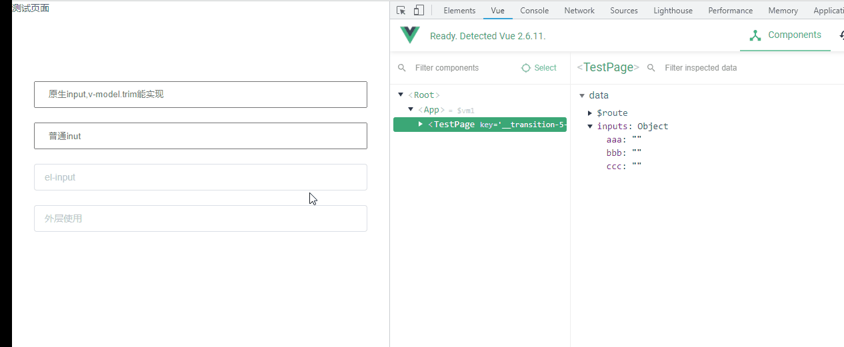844x347 pixels.
Task: Click the Filter components search icon
Action: 401,68
